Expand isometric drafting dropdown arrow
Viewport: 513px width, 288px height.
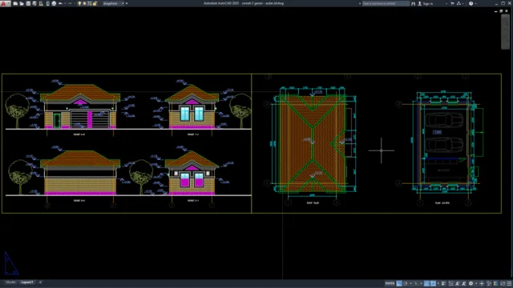coord(421,283)
